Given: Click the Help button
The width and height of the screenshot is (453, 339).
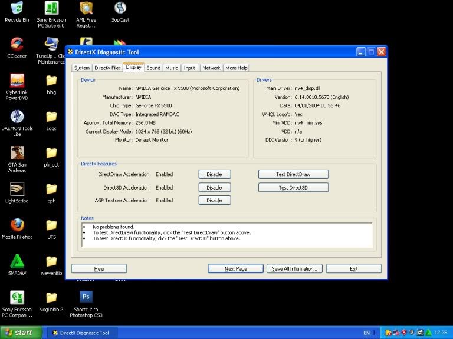Looking at the screenshot, I should click(99, 268).
